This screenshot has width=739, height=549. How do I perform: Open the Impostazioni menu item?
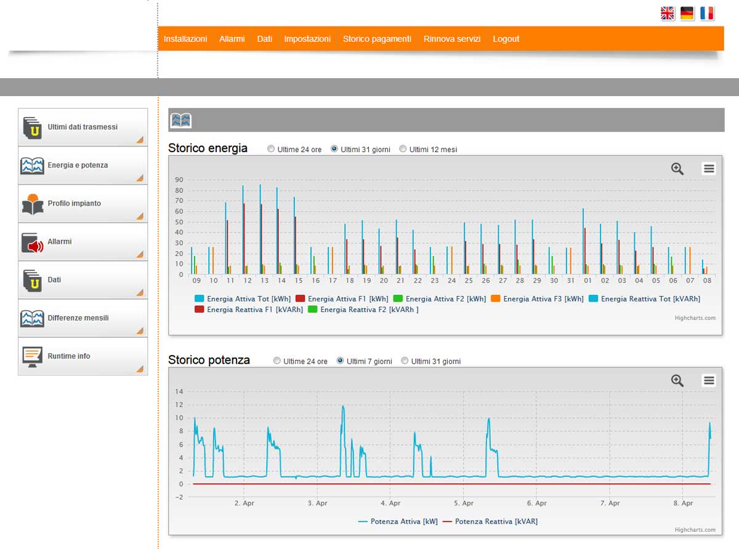point(307,39)
